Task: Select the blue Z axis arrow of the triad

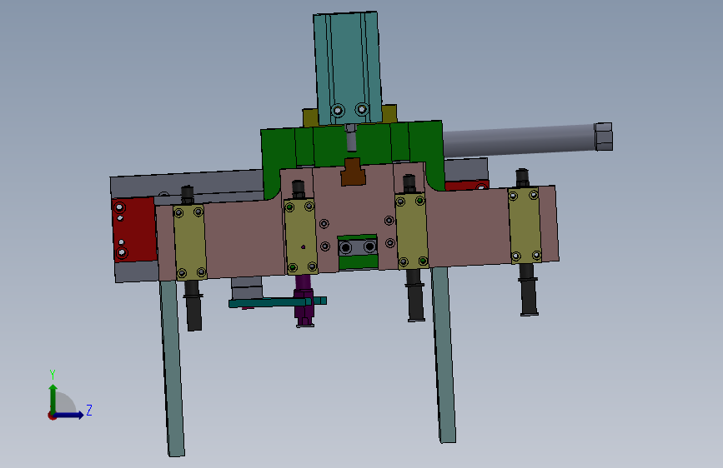Action: click(x=69, y=415)
